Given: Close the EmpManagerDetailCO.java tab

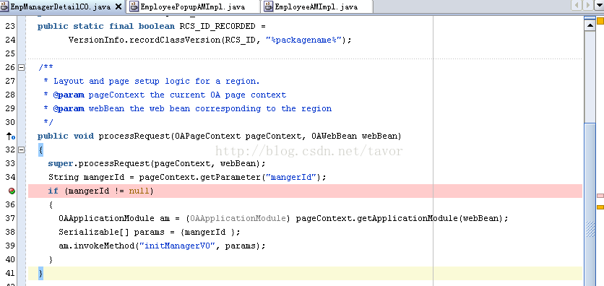Looking at the screenshot, I should click(118, 6).
